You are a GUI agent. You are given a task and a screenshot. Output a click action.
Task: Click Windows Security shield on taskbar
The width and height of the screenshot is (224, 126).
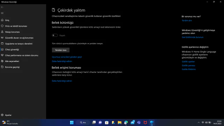click(152, 122)
